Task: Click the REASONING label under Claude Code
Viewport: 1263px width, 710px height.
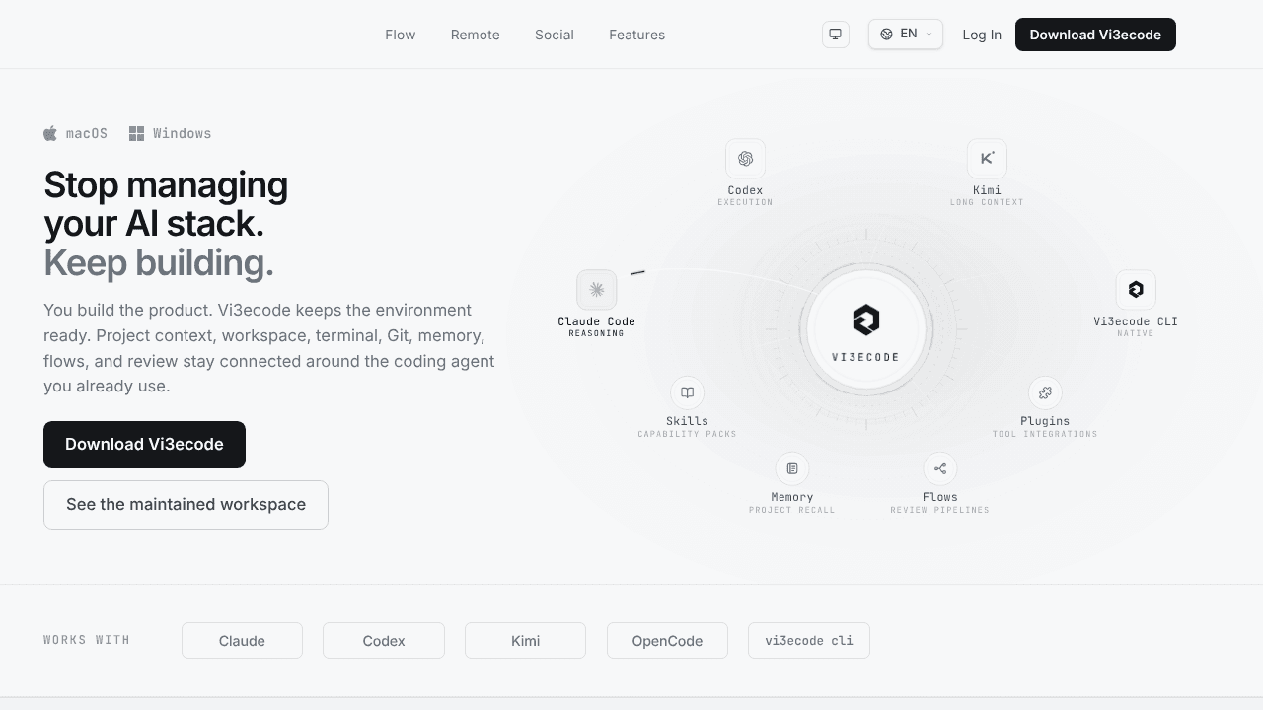Action: point(597,333)
